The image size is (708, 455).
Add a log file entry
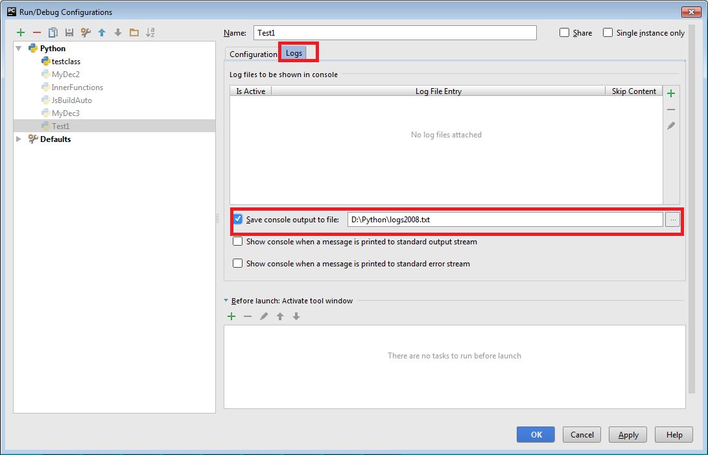click(x=671, y=93)
